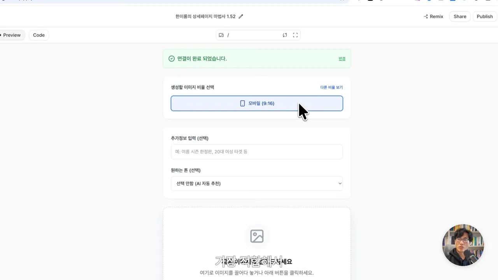Click the Publish button
Image resolution: width=498 pixels, height=280 pixels.
[x=484, y=16]
